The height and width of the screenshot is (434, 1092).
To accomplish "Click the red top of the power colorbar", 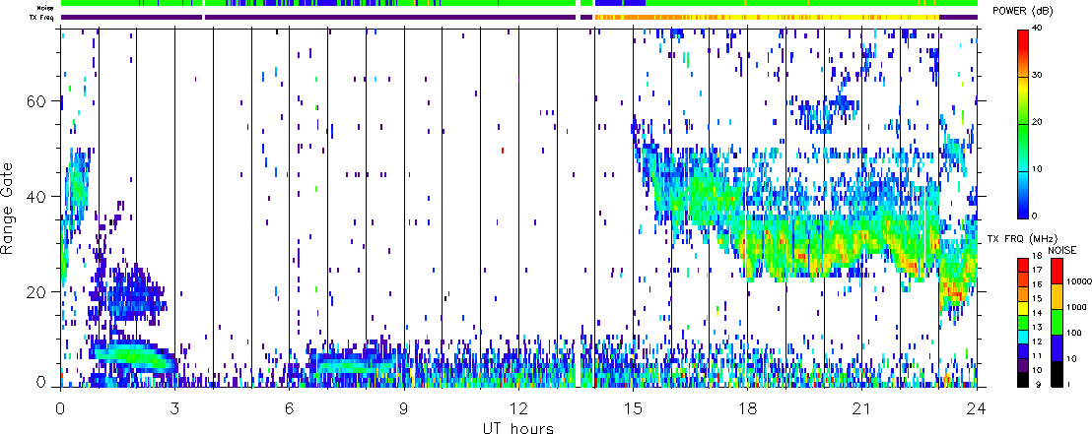I will (1023, 35).
